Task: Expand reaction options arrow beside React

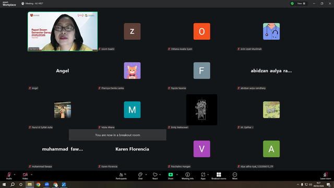Action: click(x=160, y=174)
